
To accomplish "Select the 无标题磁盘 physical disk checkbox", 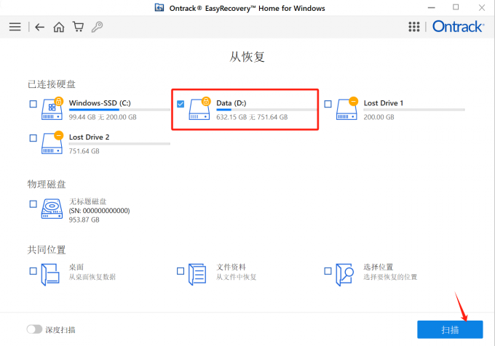I will [33, 204].
